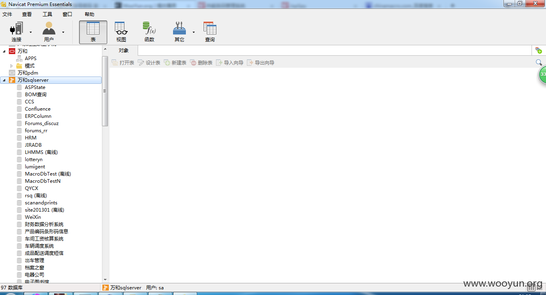Viewport: 546px width, 295px height.
Task: Click the MacroDbTest (离线) database icon
Action: (x=19, y=174)
